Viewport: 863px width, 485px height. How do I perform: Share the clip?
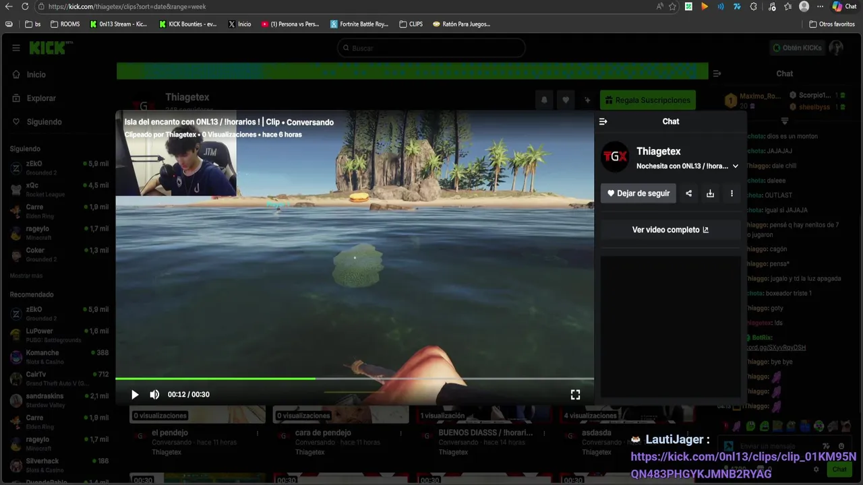click(x=688, y=193)
